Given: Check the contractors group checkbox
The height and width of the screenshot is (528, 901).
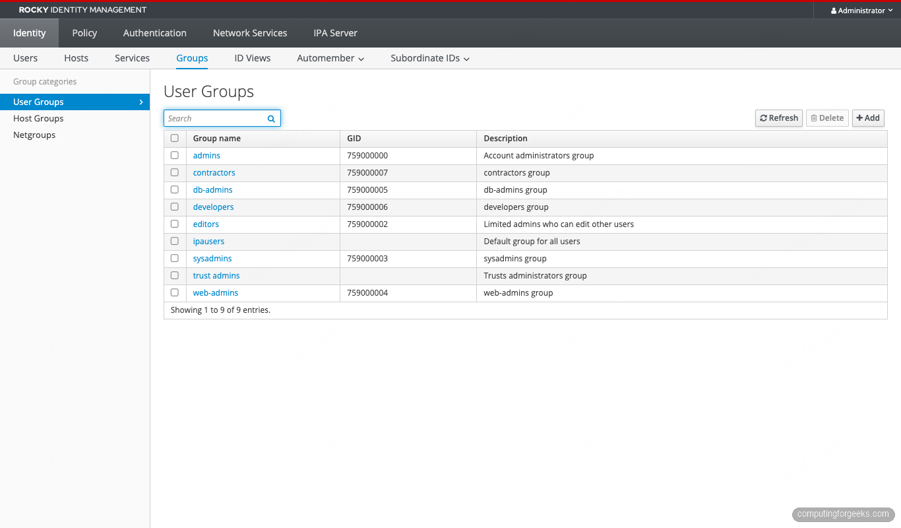Looking at the screenshot, I should [x=175, y=173].
